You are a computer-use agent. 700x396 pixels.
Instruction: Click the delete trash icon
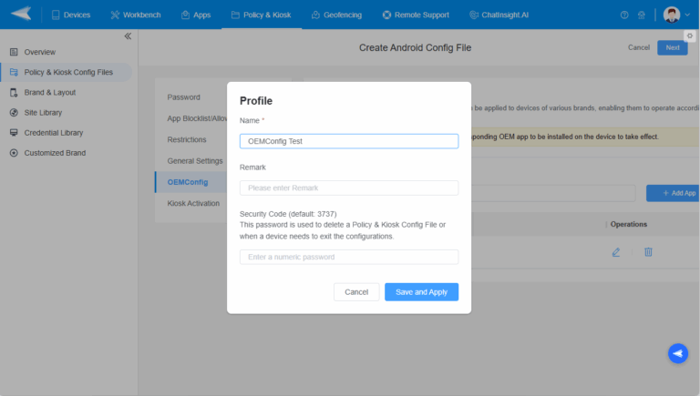pos(648,252)
